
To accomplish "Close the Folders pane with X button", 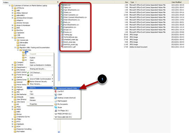I will pos(58,2).
